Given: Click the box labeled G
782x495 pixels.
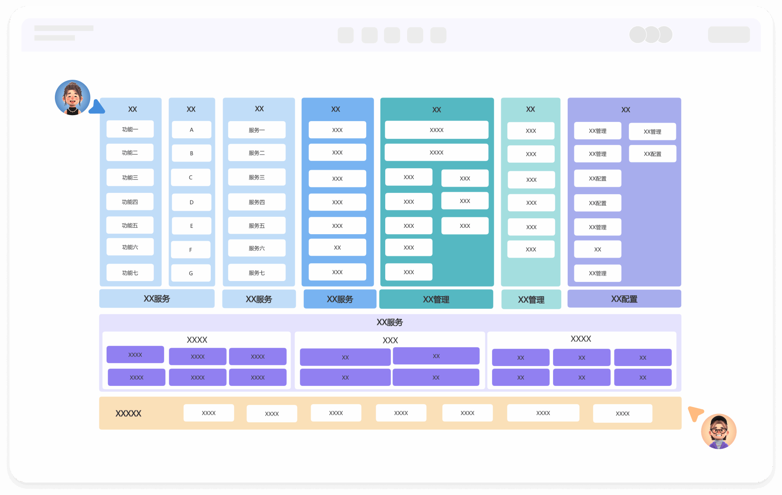Looking at the screenshot, I should point(191,273).
